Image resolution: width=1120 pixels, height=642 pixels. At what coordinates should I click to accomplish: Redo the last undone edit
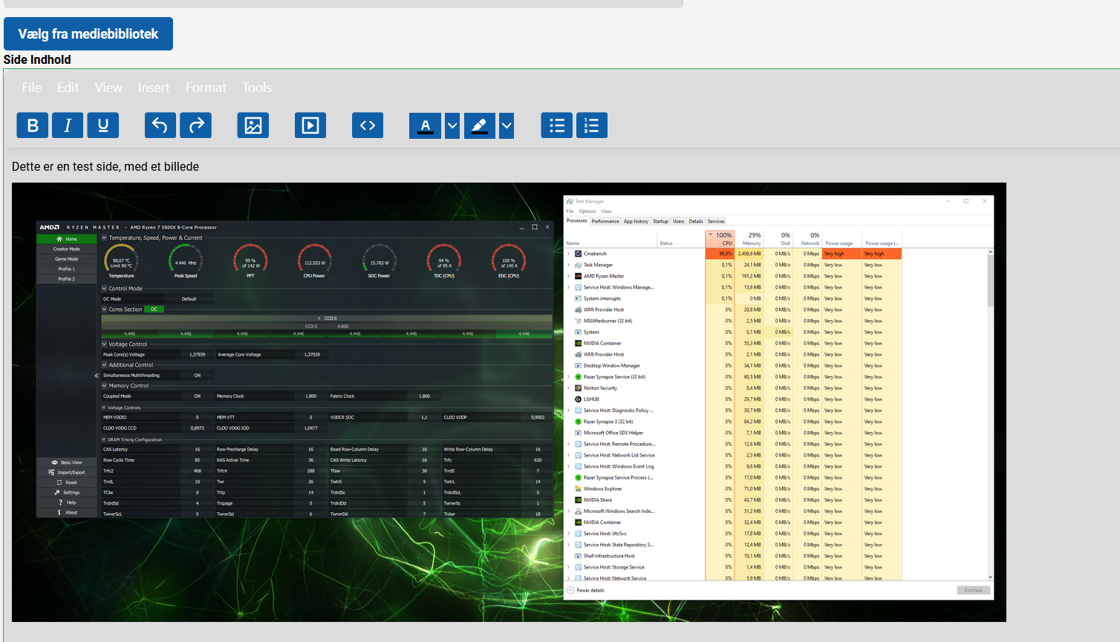pyautogui.click(x=195, y=125)
